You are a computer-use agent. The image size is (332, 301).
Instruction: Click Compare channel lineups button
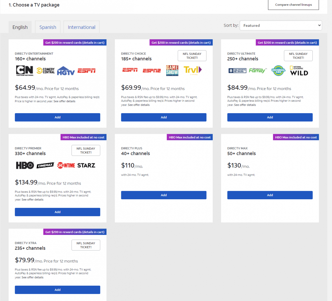click(293, 5)
